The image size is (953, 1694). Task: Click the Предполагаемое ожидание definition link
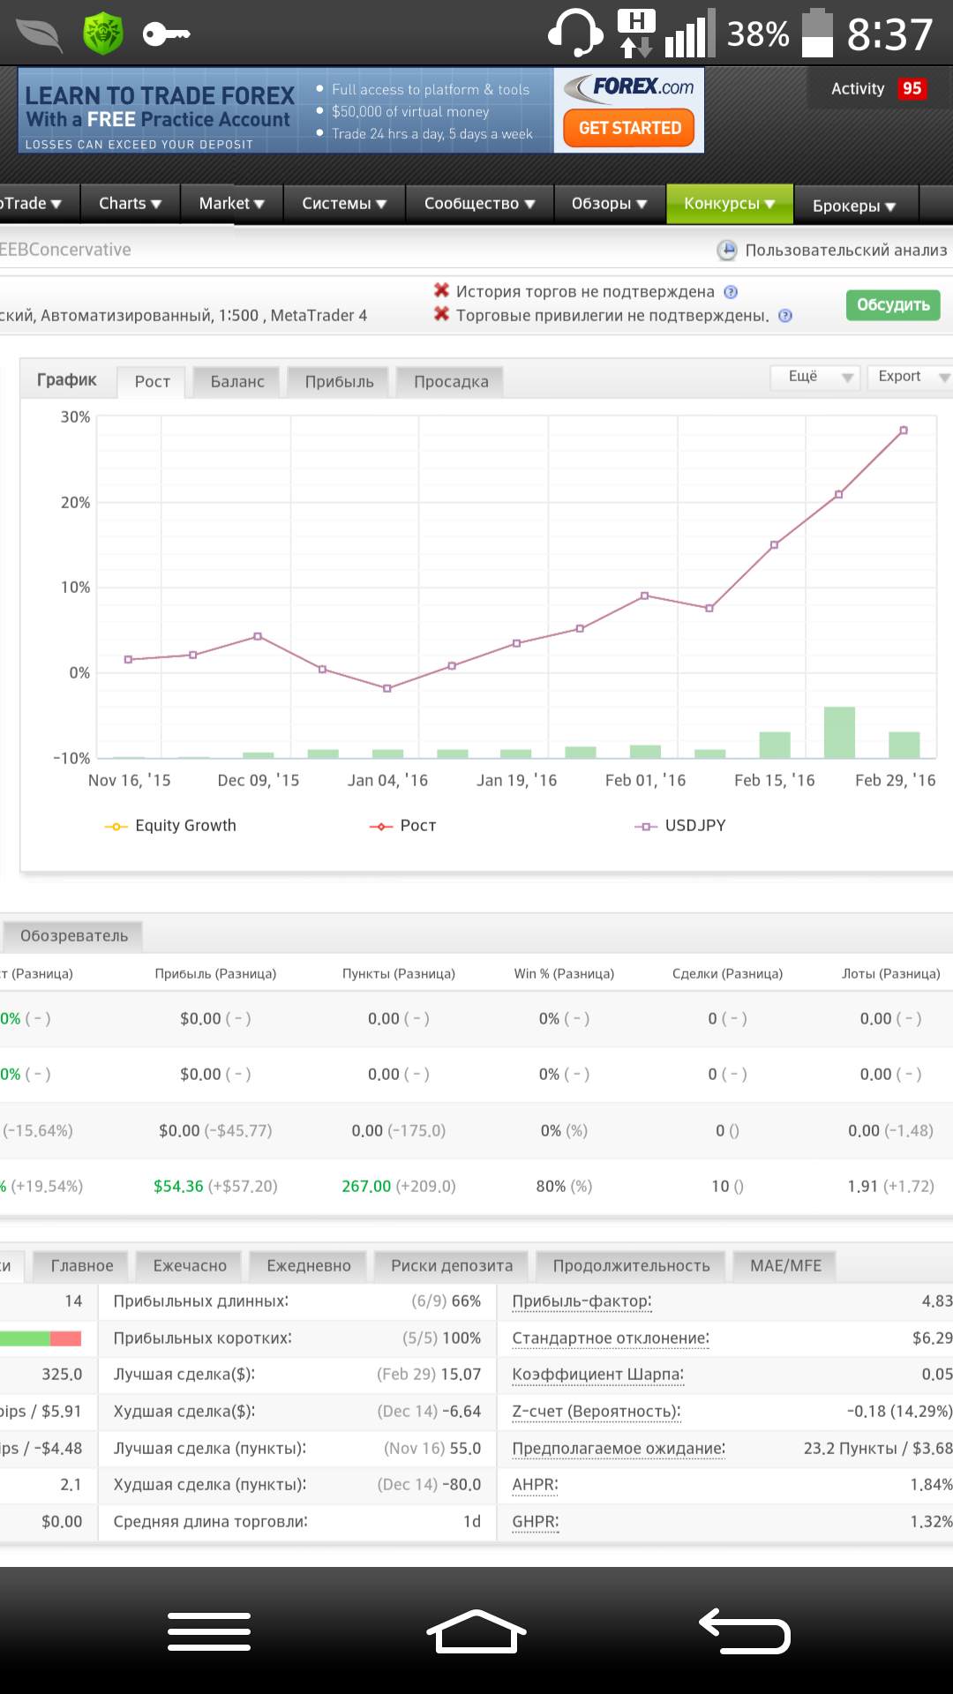pos(619,1449)
